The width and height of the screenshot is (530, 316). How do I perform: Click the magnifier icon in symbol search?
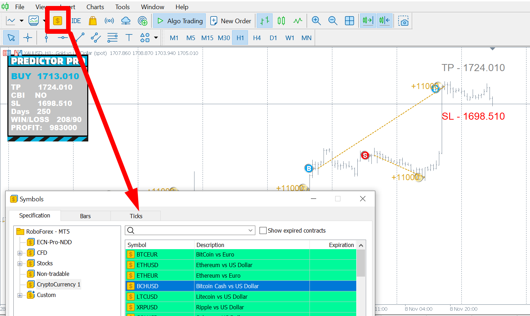[x=131, y=230]
